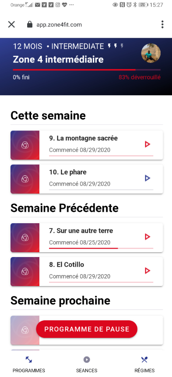Start the Le phare blue play arrow
Image resolution: width=172 pixels, height=377 pixels.
(147, 178)
